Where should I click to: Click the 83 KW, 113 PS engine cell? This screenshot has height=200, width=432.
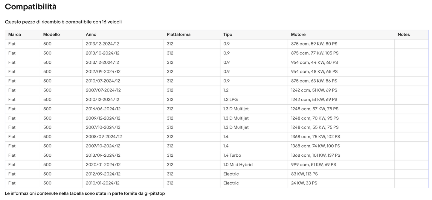(x=305, y=174)
